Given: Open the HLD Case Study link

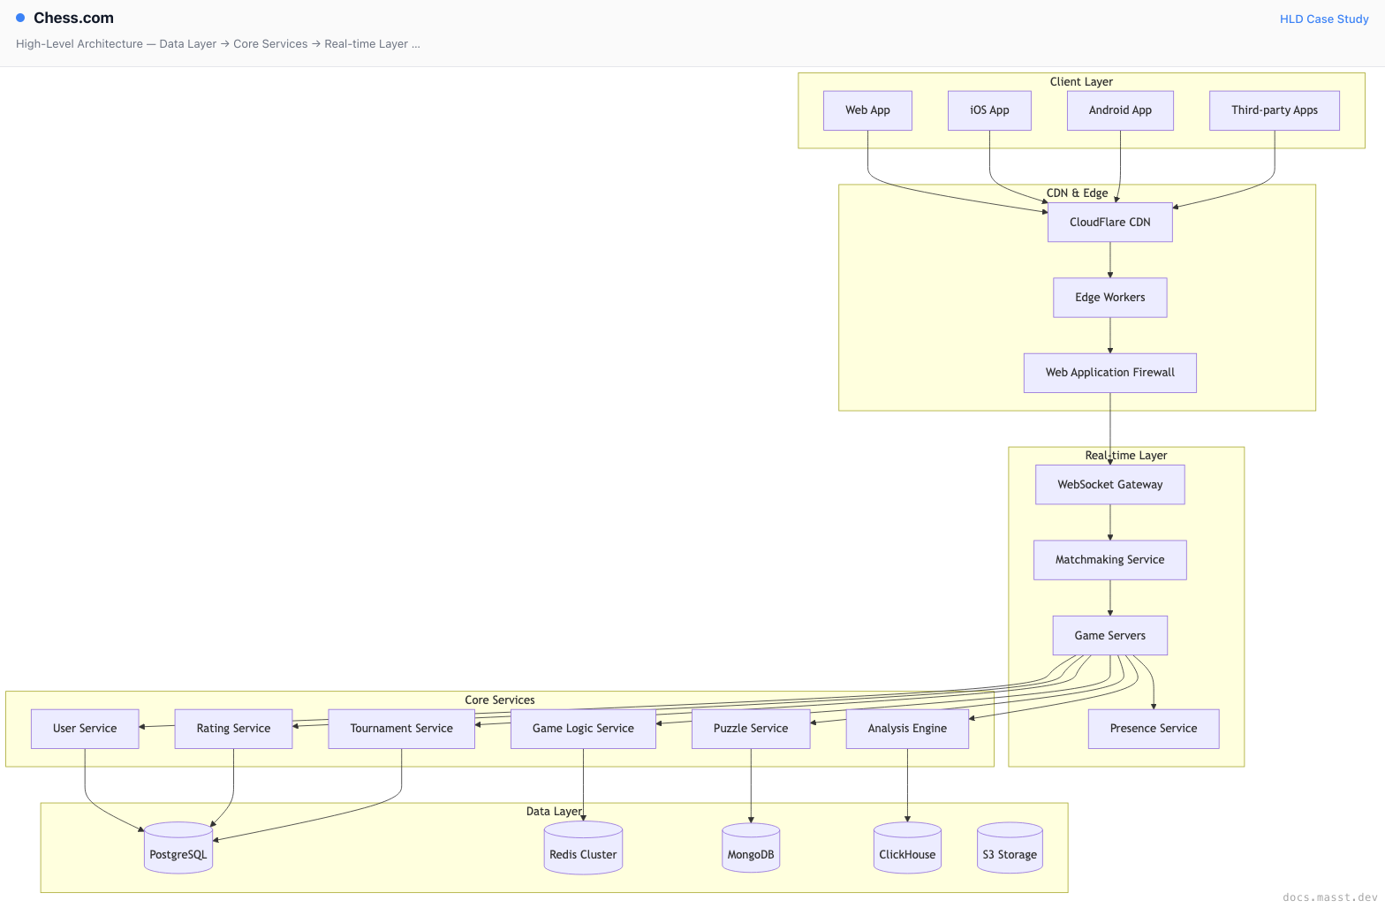Looking at the screenshot, I should click(x=1324, y=19).
